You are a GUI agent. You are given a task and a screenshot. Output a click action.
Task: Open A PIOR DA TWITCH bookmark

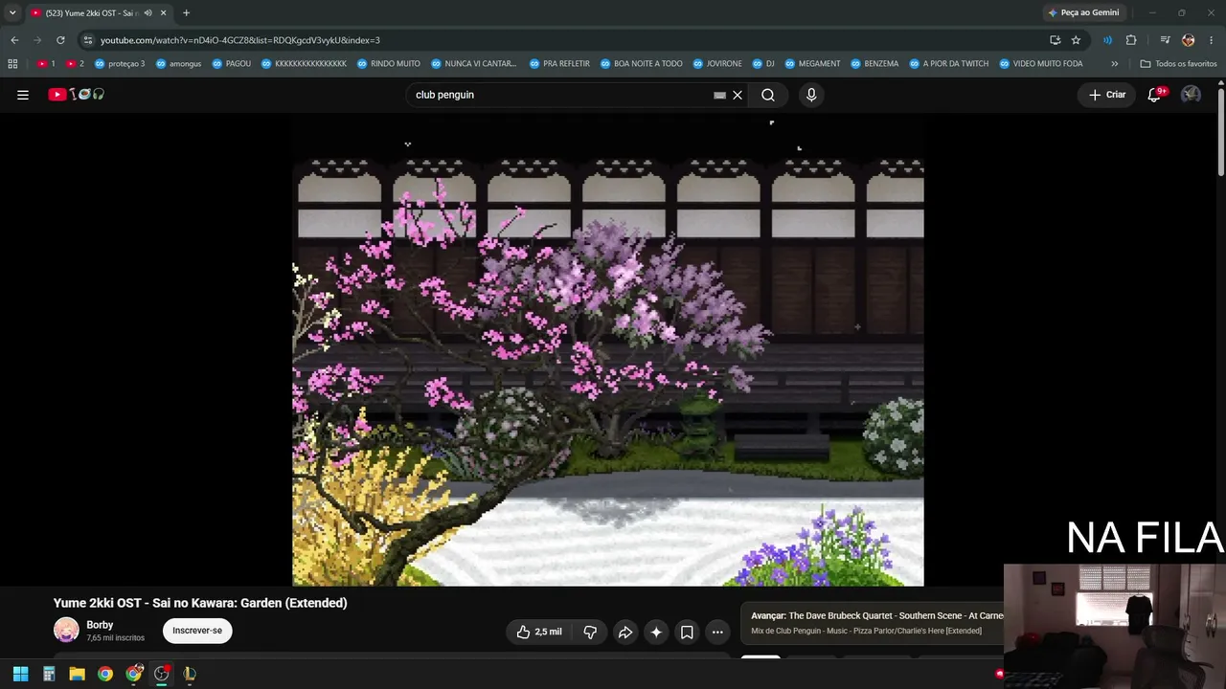[948, 64]
